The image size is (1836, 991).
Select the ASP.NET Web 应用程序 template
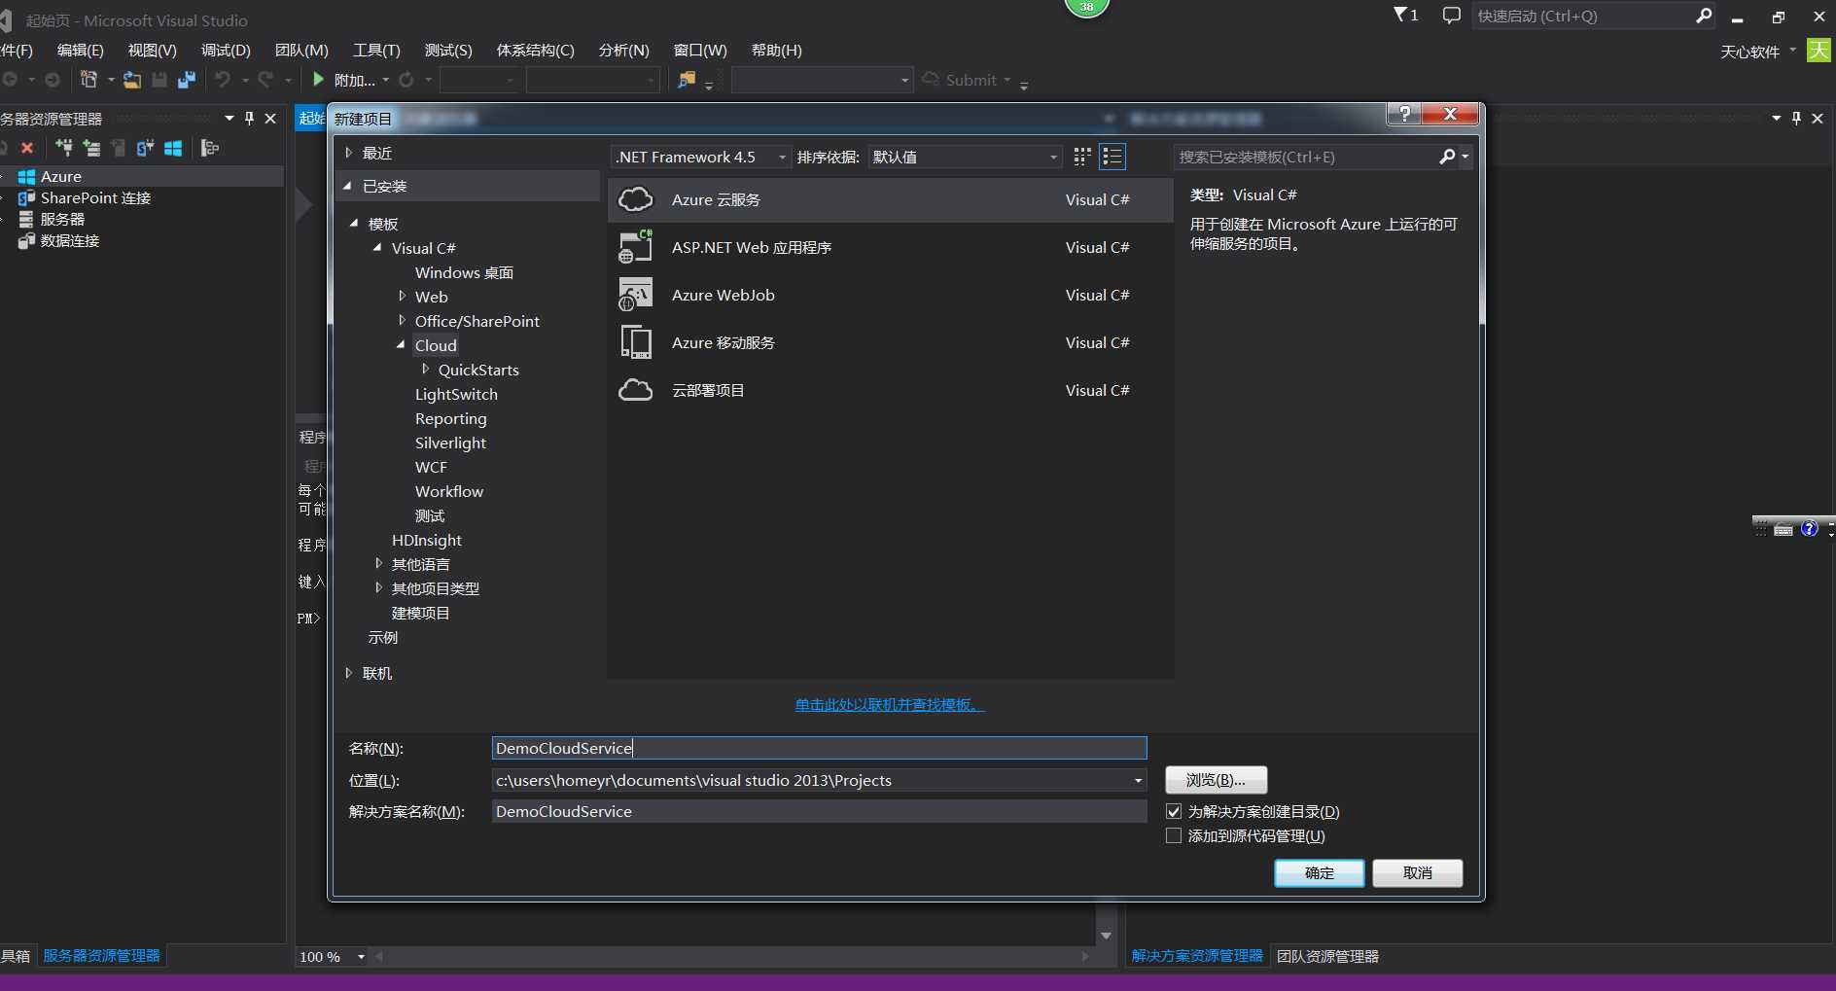[891, 247]
